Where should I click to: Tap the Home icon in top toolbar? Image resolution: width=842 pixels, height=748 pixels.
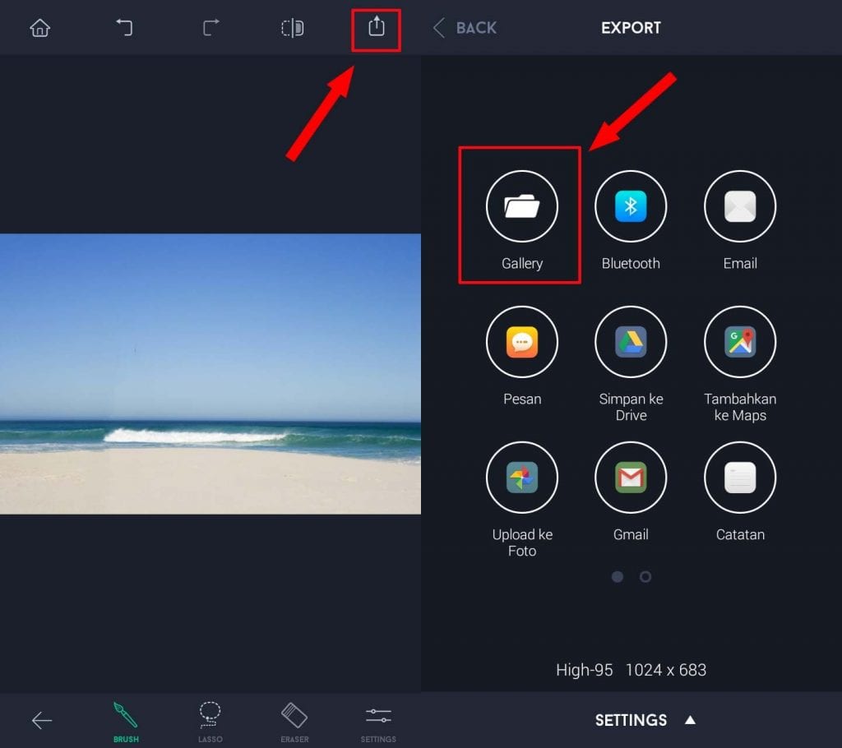click(40, 28)
